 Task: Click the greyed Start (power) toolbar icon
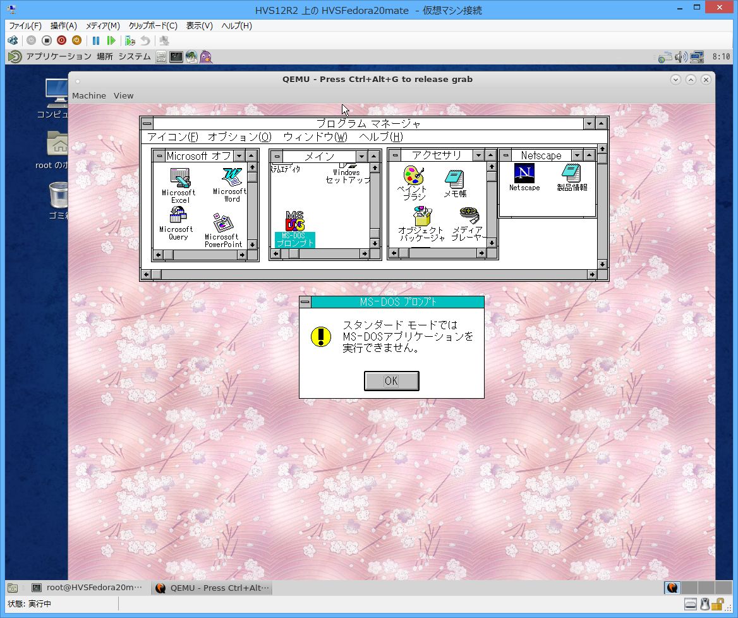coord(31,40)
